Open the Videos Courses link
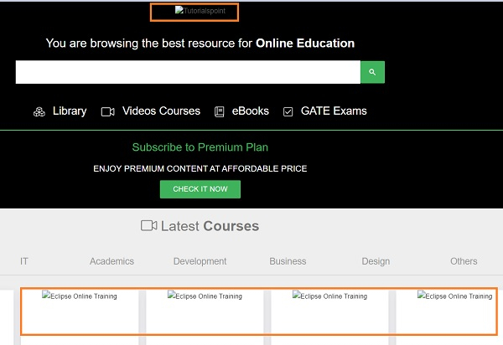 pos(161,111)
